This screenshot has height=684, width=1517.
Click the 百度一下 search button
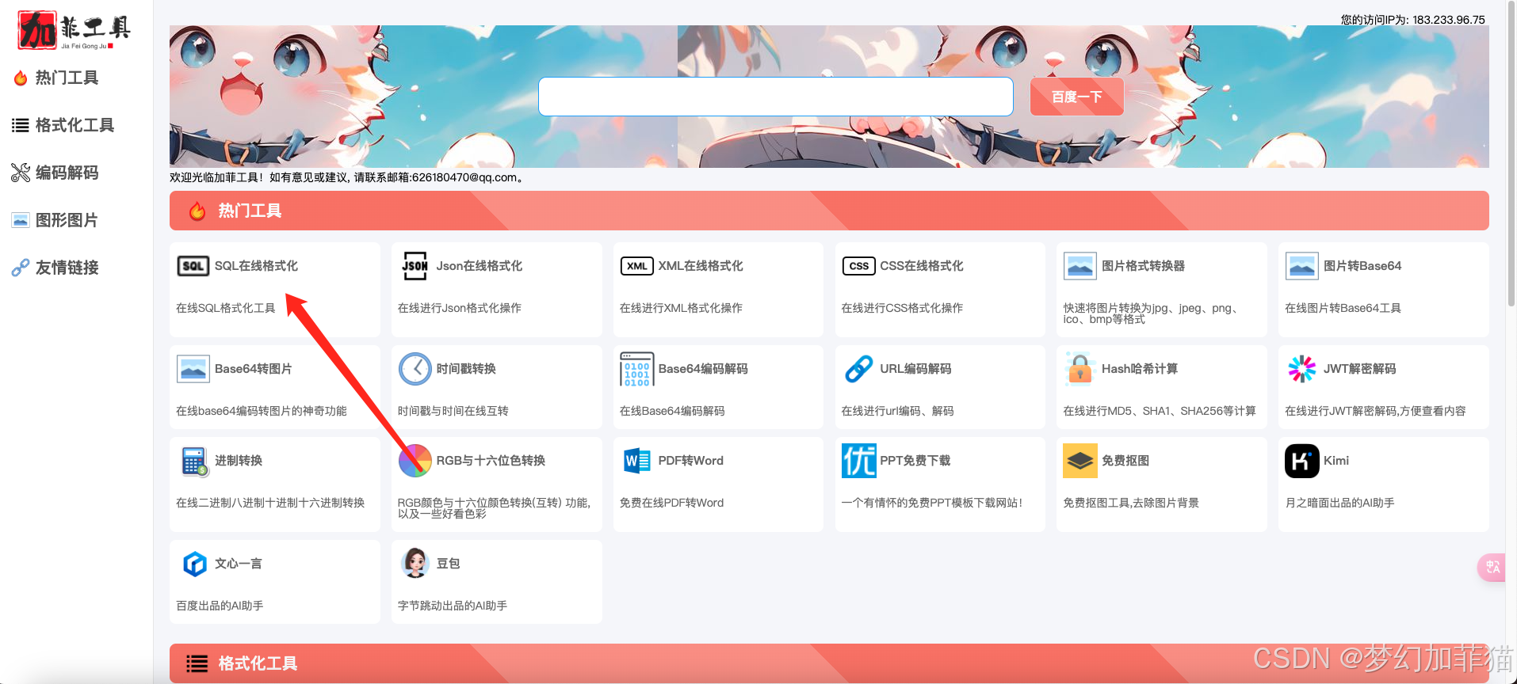tap(1076, 97)
